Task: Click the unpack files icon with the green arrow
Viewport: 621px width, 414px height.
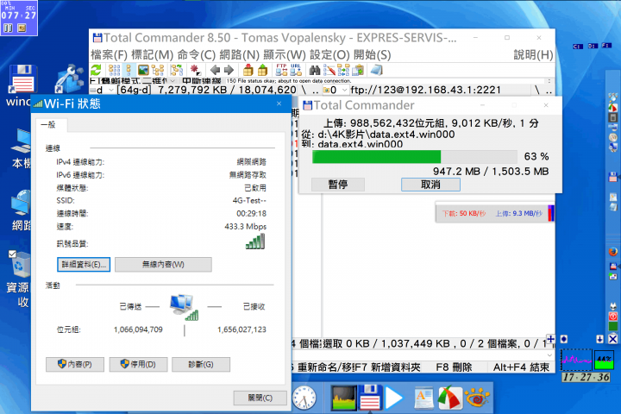Action: [x=262, y=70]
